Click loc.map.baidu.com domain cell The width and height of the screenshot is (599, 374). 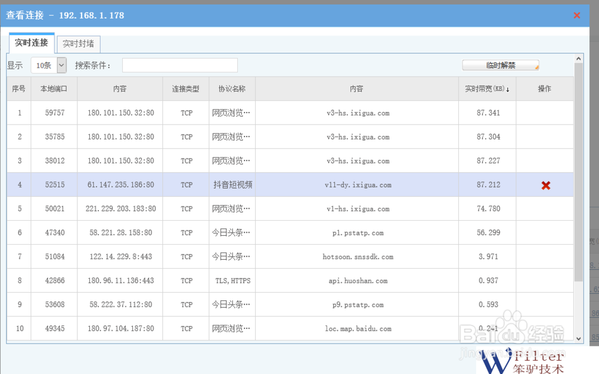coord(357,329)
